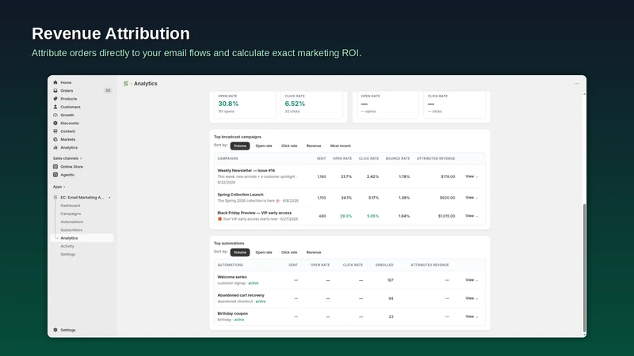
Task: View the Birthday coupon automation
Action: [472, 316]
